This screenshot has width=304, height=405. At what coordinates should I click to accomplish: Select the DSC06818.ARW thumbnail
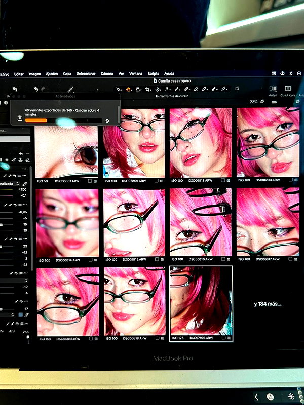(x=68, y=302)
